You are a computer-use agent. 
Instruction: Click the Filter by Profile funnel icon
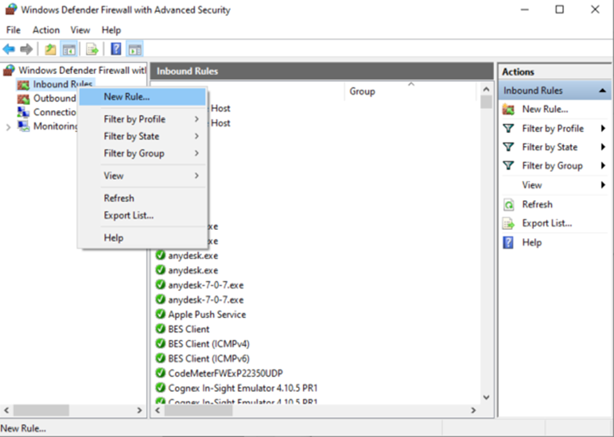coord(508,128)
